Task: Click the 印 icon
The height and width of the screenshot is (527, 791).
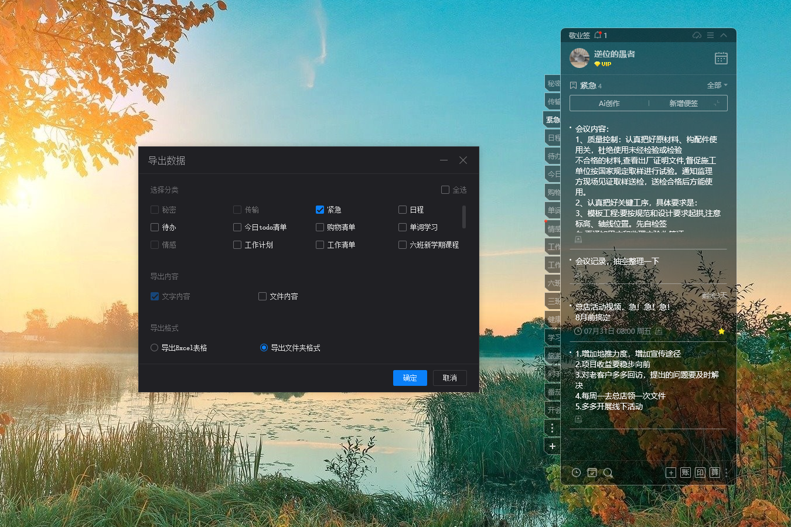Action: (x=700, y=473)
